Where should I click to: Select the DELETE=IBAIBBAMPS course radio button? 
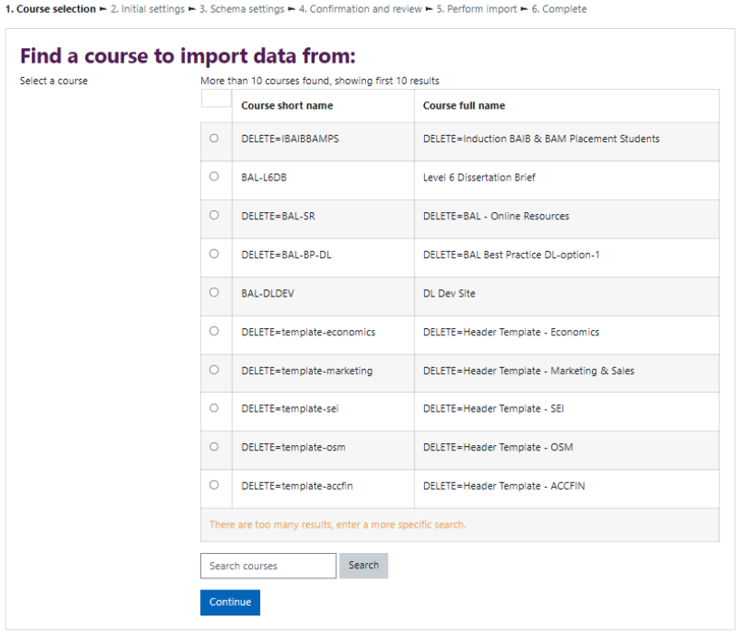coord(214,139)
